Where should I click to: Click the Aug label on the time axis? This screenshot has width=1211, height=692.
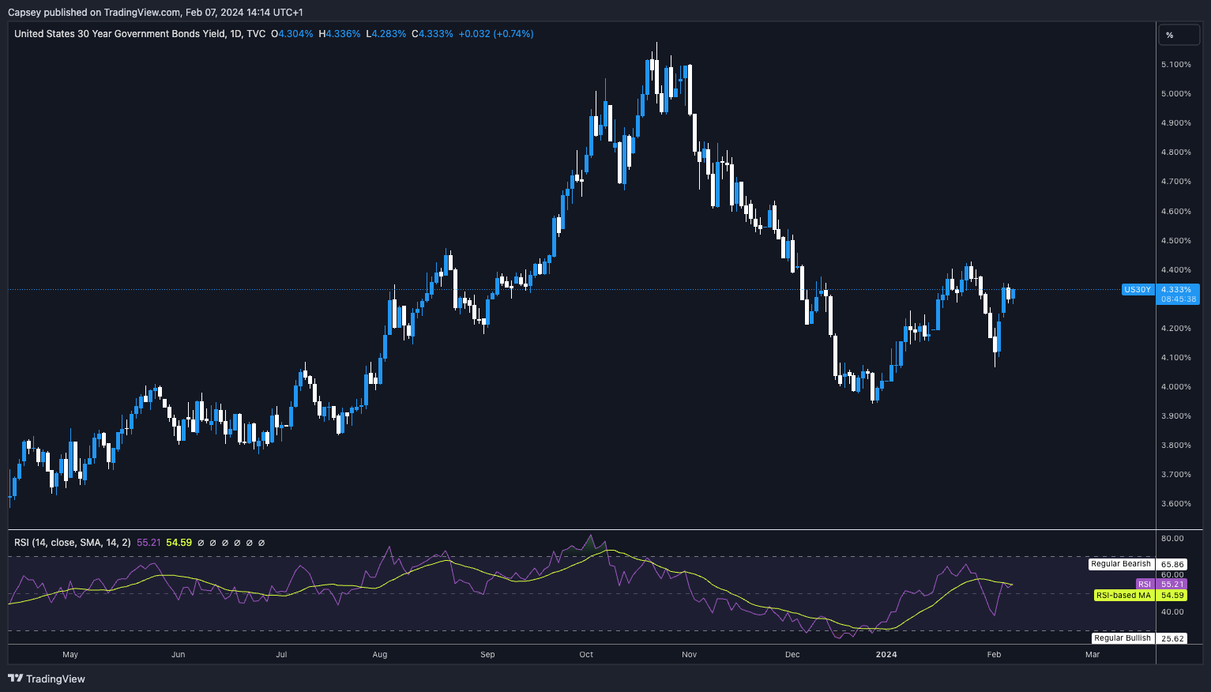(x=380, y=654)
